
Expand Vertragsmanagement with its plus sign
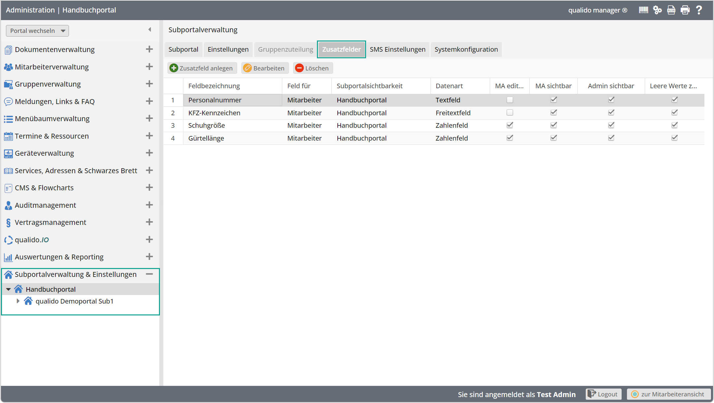(149, 222)
